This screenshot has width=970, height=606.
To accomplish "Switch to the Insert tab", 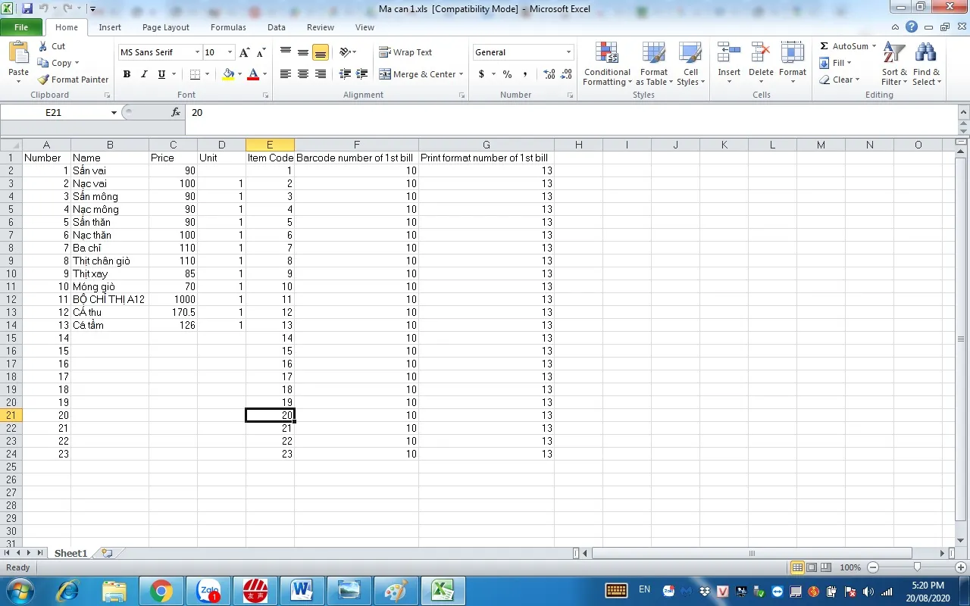I will 110,27.
